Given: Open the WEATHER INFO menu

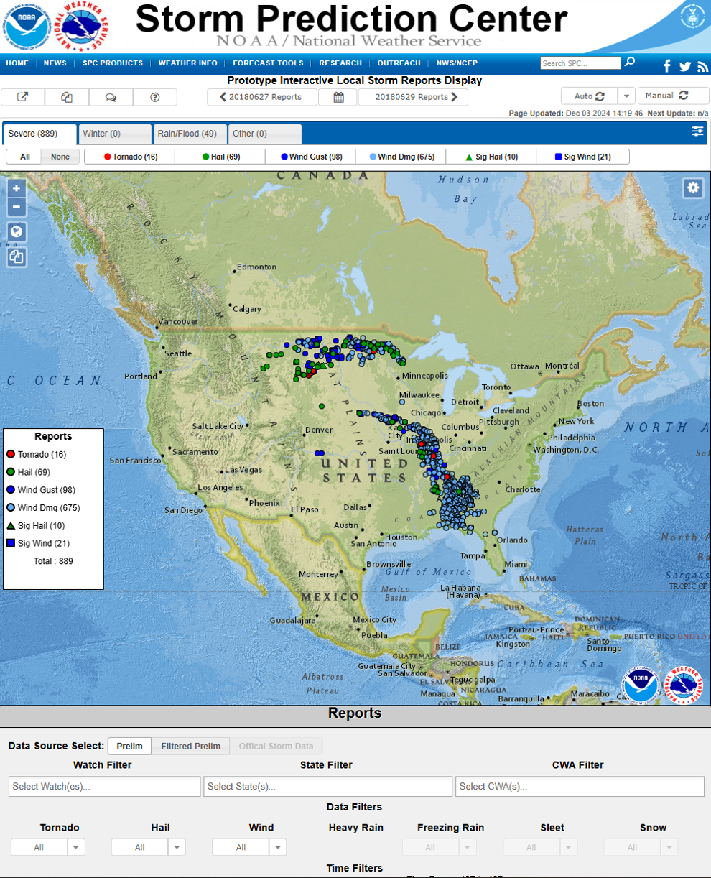Looking at the screenshot, I should click(187, 63).
